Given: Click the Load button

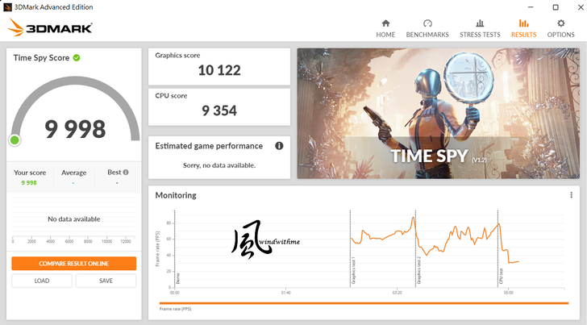Looking at the screenshot, I should [x=42, y=281].
